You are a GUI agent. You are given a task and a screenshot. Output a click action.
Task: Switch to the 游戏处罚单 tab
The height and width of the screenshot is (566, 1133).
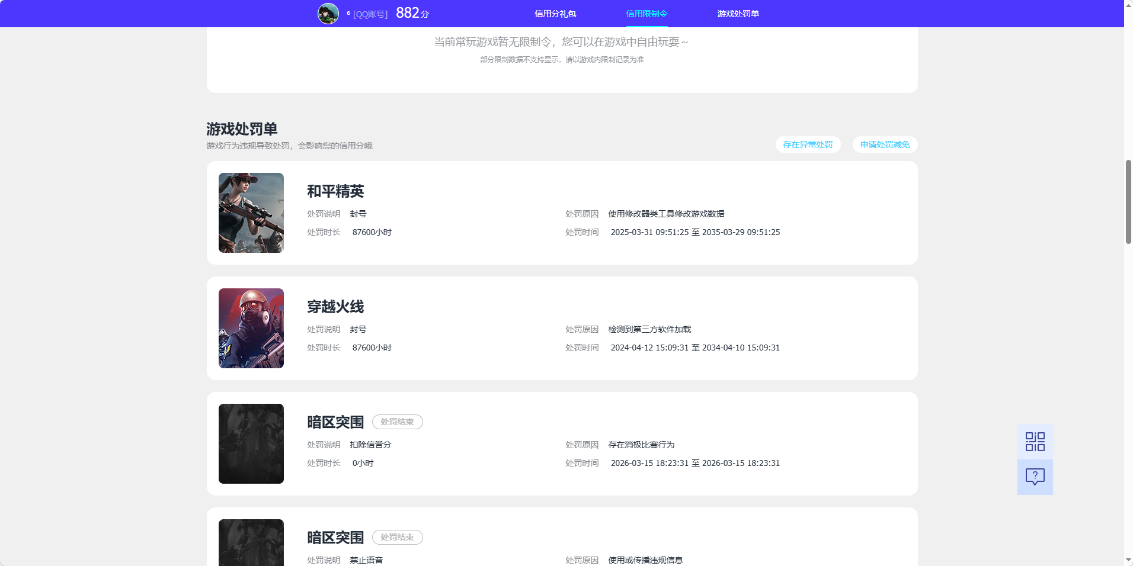738,13
